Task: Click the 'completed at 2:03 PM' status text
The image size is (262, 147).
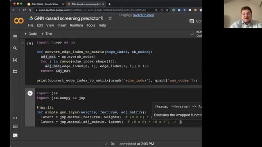Action: coord(137,144)
